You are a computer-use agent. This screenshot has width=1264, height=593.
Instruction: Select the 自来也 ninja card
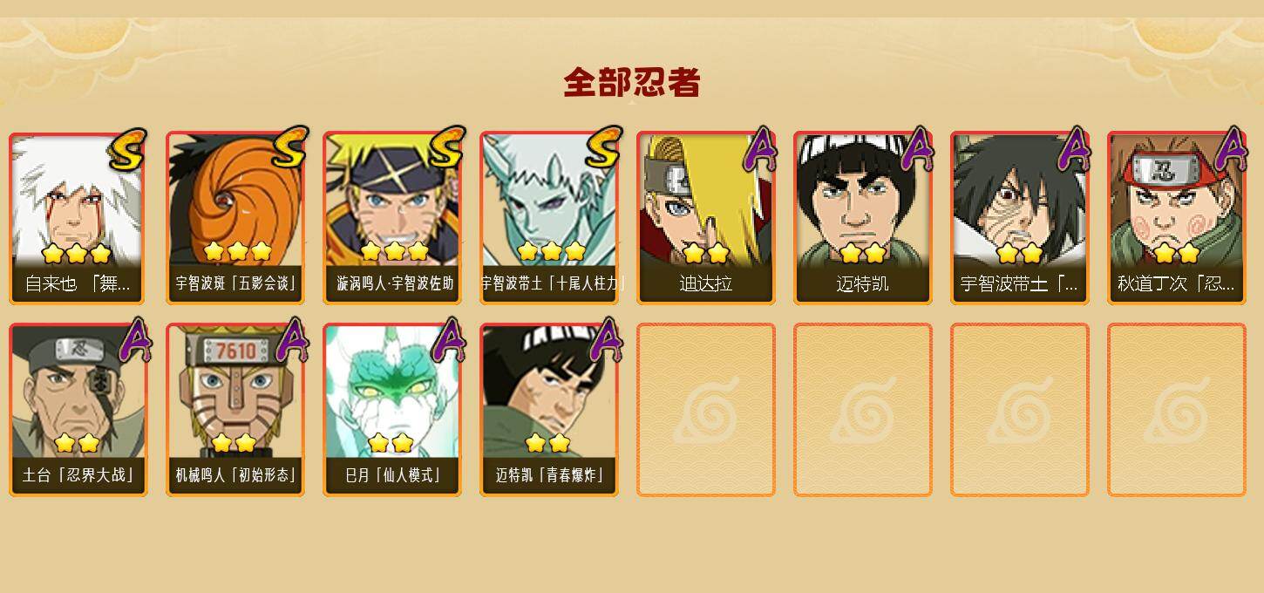(x=78, y=217)
